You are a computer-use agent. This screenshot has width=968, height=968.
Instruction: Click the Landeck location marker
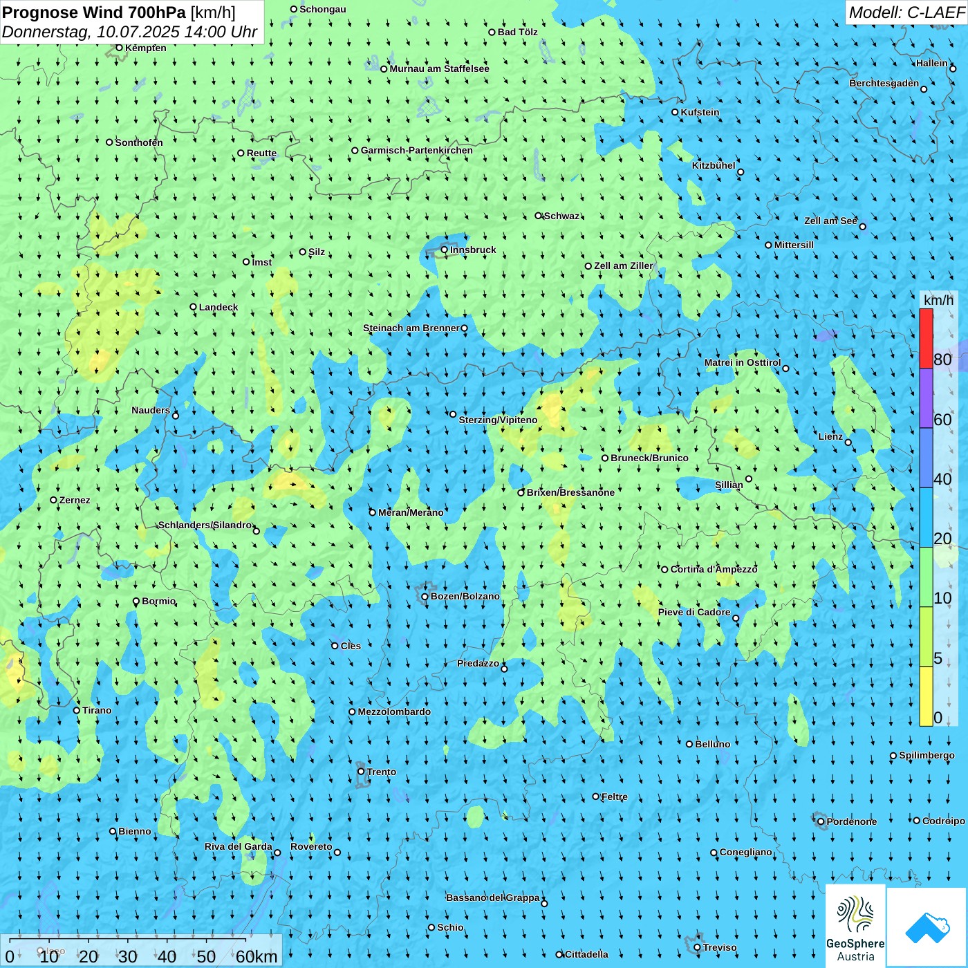click(194, 307)
